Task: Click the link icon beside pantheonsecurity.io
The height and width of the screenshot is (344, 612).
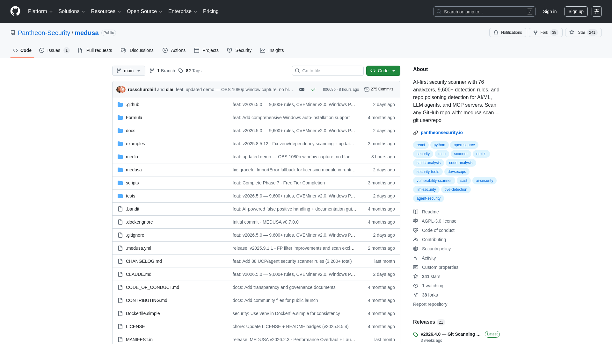Action: (x=416, y=133)
